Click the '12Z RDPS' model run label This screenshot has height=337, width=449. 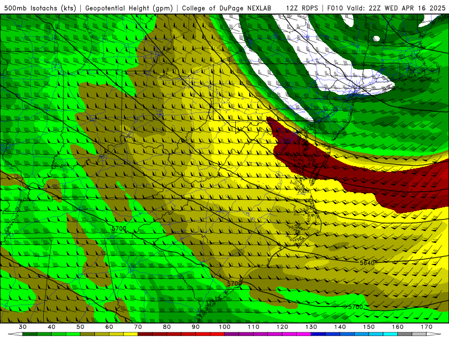point(302,8)
